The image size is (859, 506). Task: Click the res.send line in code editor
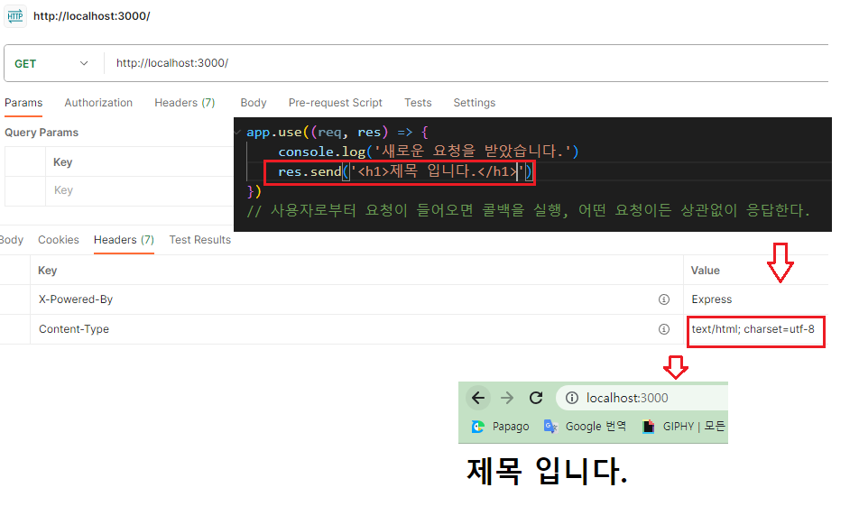pyautogui.click(x=404, y=172)
